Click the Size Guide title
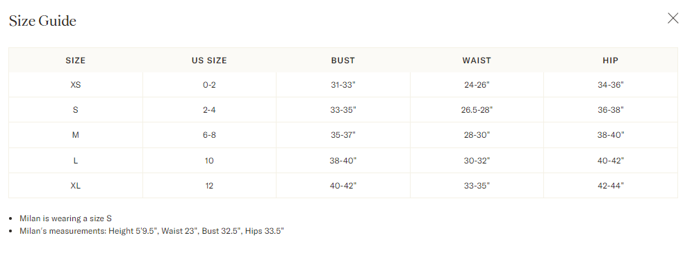 pyautogui.click(x=42, y=21)
